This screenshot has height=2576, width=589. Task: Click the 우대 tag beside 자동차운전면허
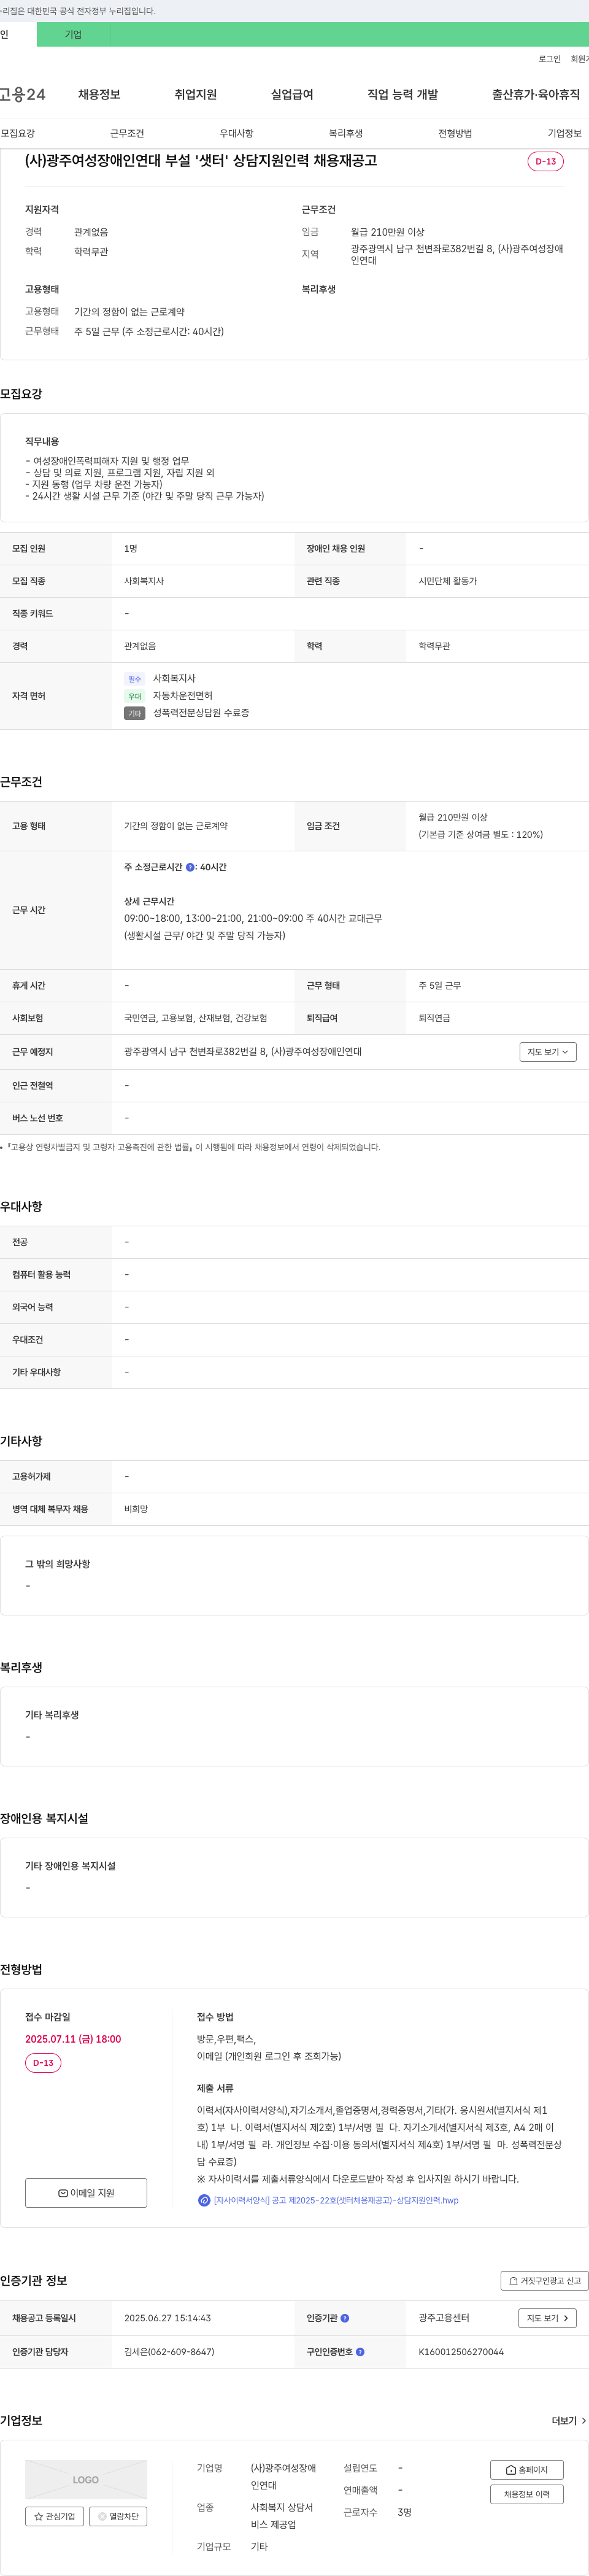pos(135,696)
